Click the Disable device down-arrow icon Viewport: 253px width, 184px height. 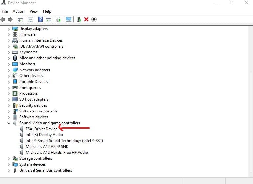click(94, 19)
